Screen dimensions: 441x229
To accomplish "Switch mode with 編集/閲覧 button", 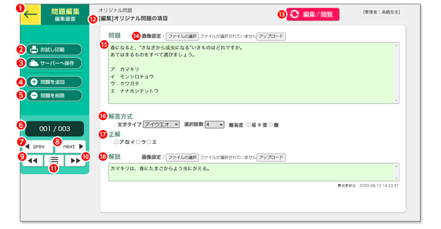I will click(x=313, y=14).
